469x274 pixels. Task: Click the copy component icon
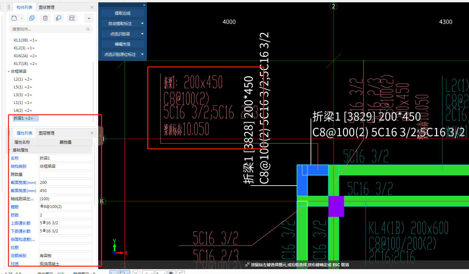[x=32, y=18]
